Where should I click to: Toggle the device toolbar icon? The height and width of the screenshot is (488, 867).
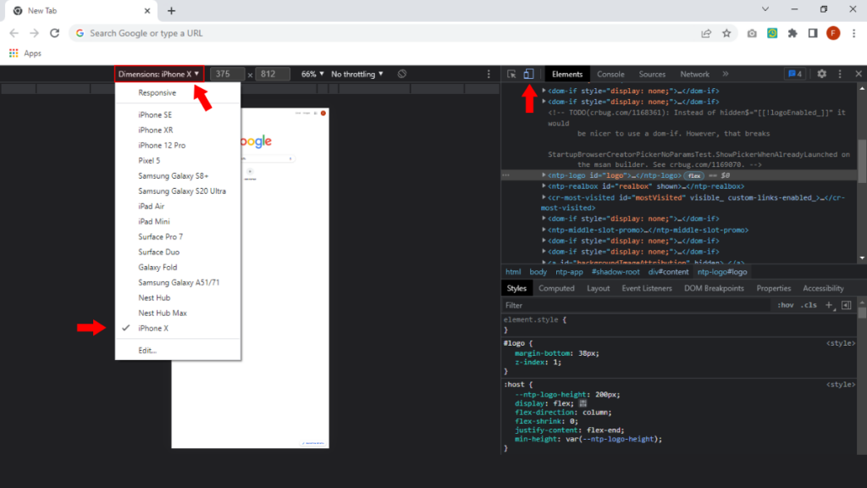point(528,75)
